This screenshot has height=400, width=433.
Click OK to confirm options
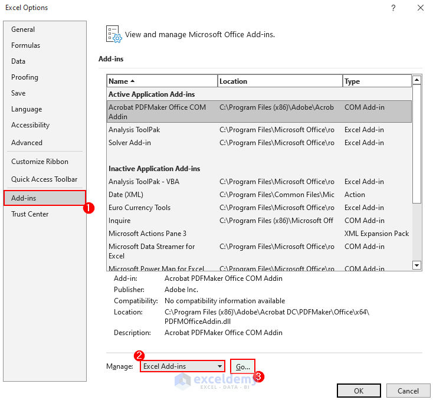point(359,391)
